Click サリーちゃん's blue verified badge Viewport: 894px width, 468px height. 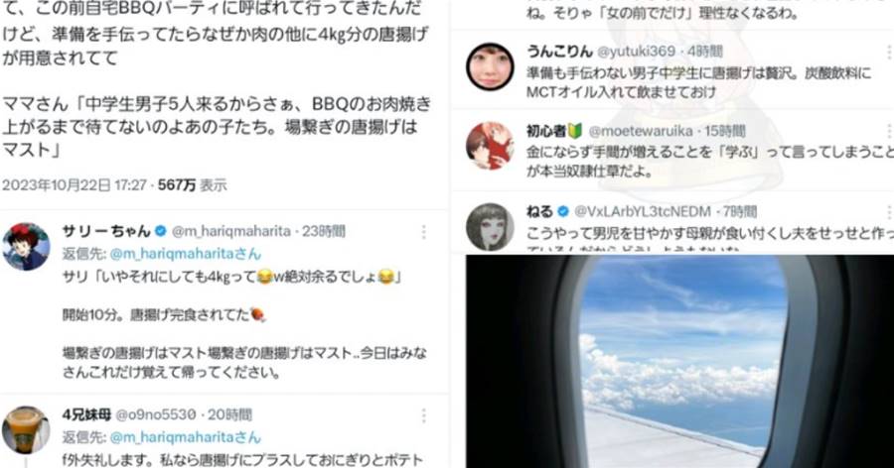(161, 231)
